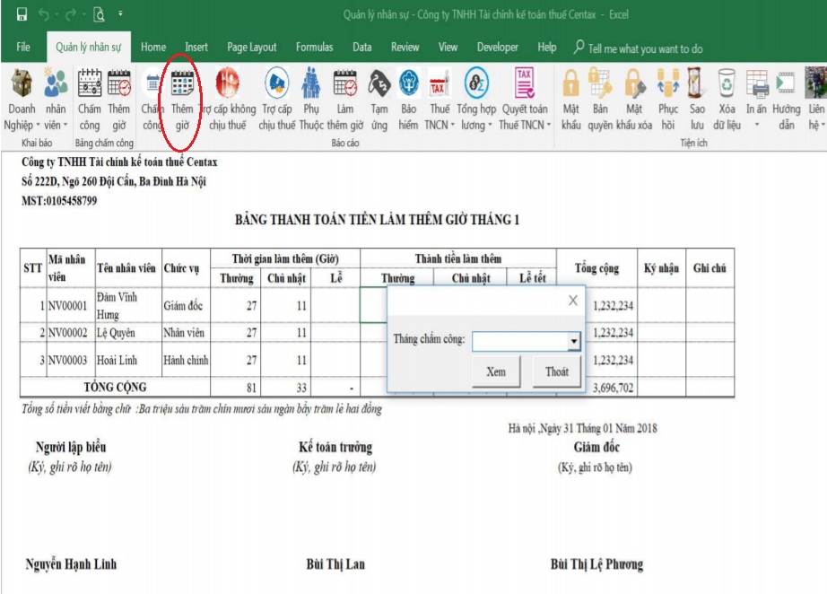Open the Bảo hiểm insurance report

pyautogui.click(x=408, y=85)
